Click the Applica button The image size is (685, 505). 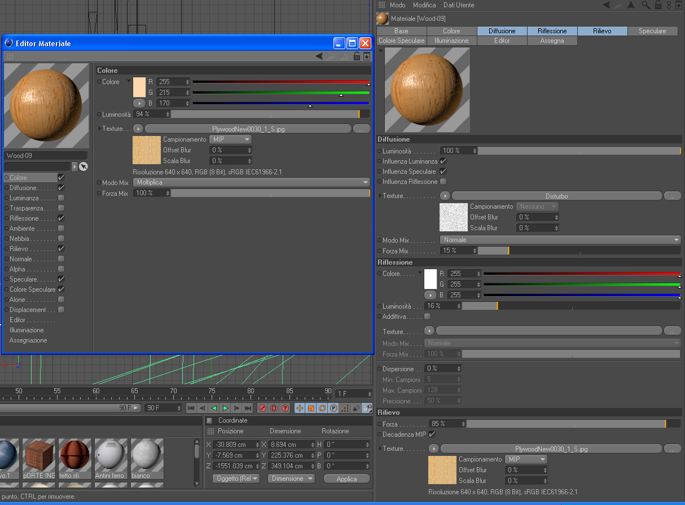pos(346,478)
